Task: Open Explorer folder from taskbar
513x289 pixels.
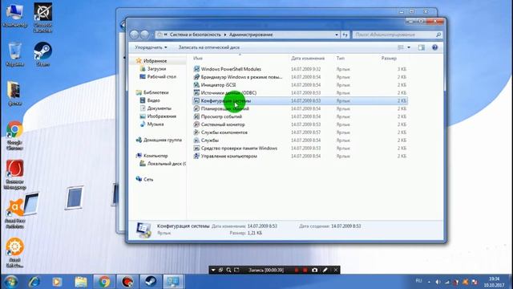Action: pyautogui.click(x=81, y=282)
